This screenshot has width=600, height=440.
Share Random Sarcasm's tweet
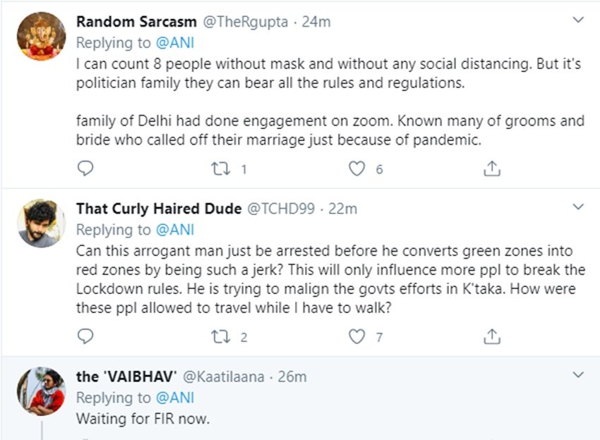pyautogui.click(x=492, y=168)
